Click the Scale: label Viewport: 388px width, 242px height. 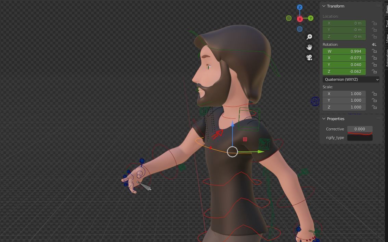328,87
